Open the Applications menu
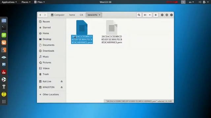 tap(9, 2)
